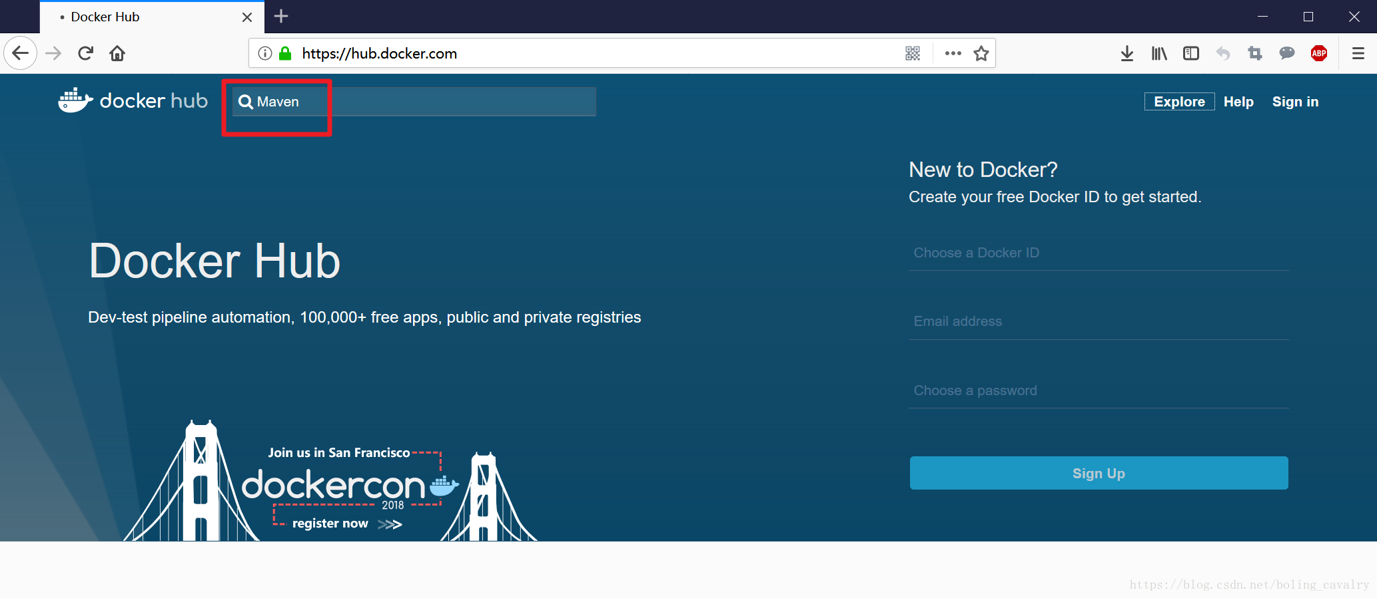Screen dimensions: 1377x598
Task: Click the crop screenshot toolbar icon
Action: tap(1255, 53)
